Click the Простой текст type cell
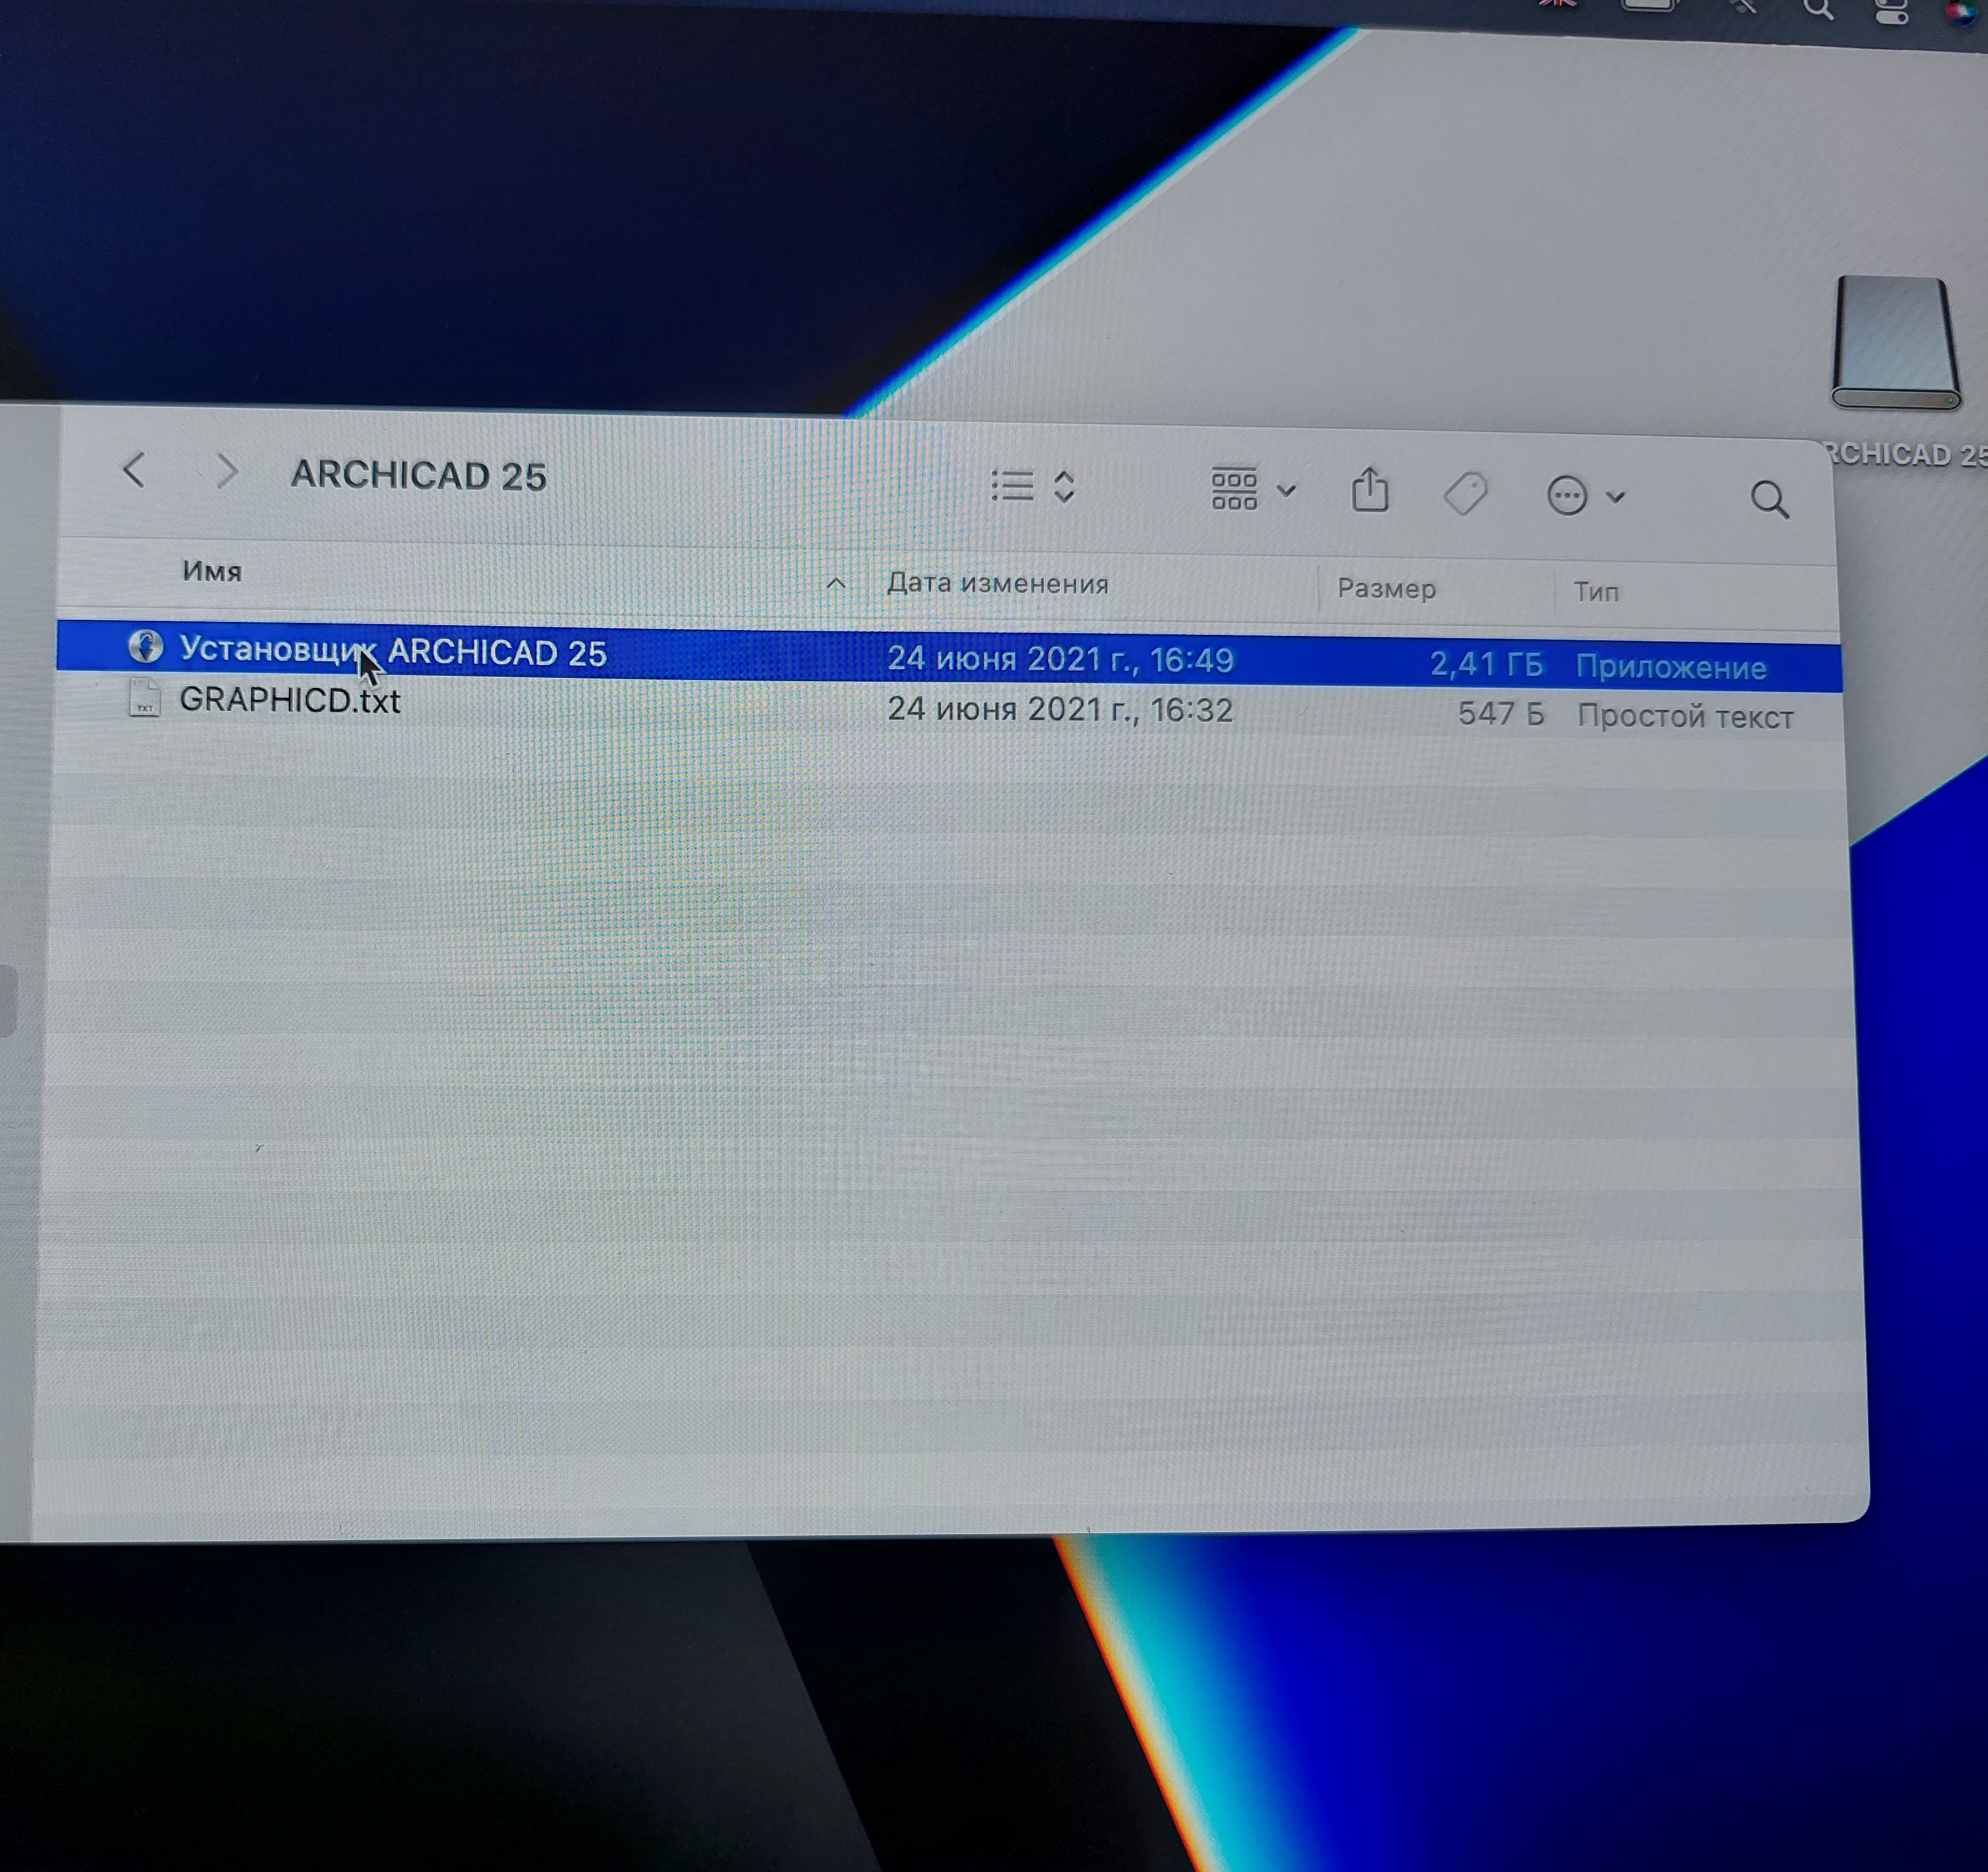The height and width of the screenshot is (1872, 1988). pos(1684,716)
